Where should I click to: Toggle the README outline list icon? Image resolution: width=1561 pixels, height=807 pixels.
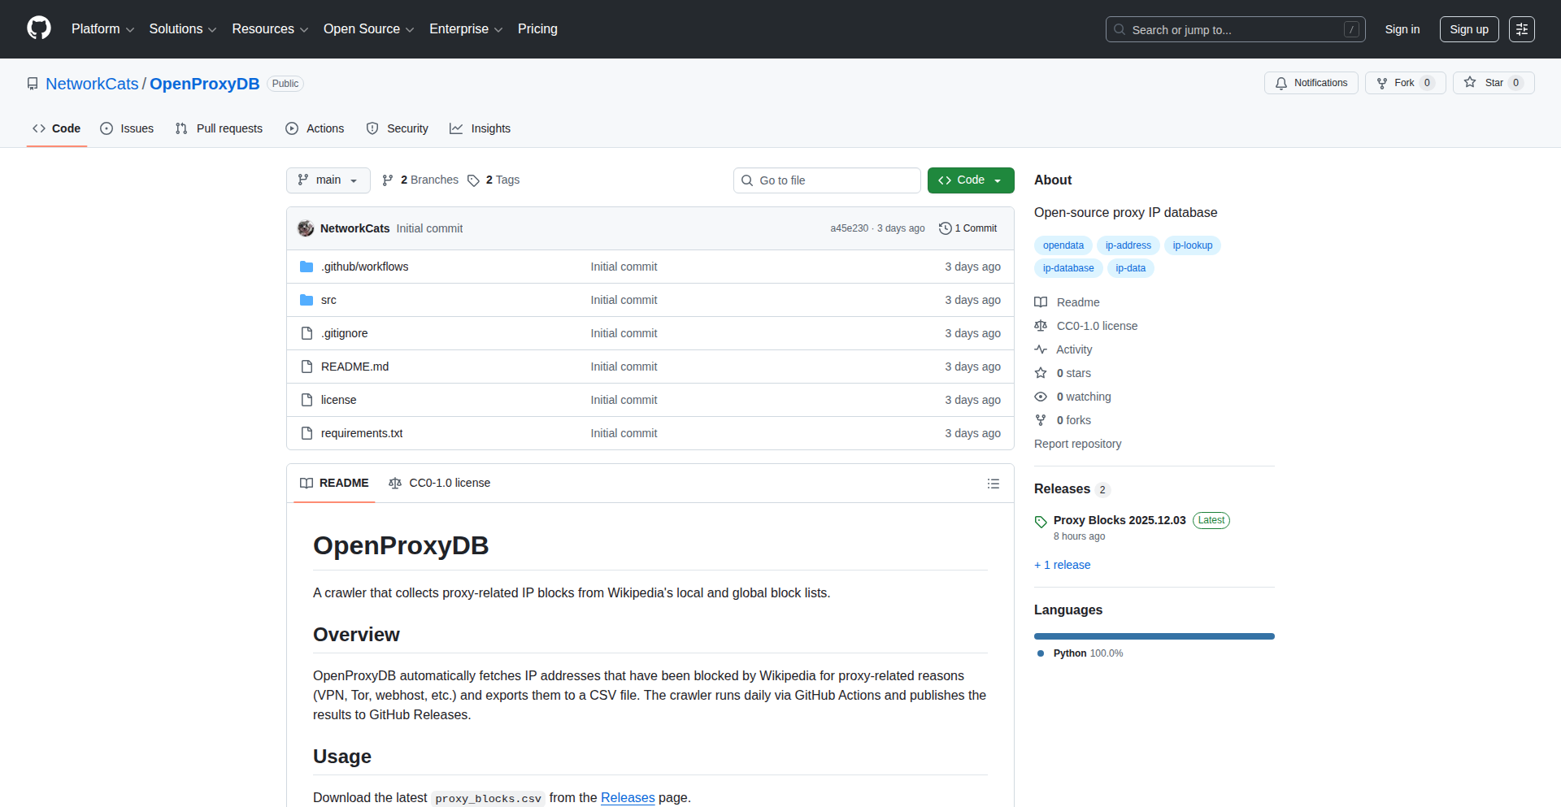994,483
